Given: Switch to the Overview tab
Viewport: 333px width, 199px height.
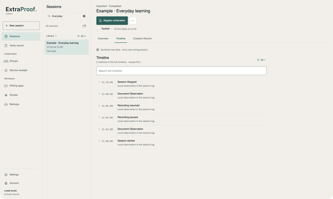Looking at the screenshot, I should pos(103,39).
